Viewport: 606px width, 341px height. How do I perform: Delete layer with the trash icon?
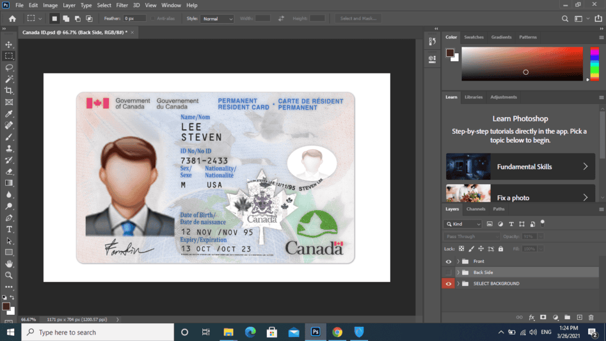coord(591,318)
